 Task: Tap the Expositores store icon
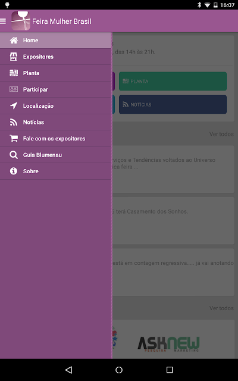pyautogui.click(x=14, y=57)
